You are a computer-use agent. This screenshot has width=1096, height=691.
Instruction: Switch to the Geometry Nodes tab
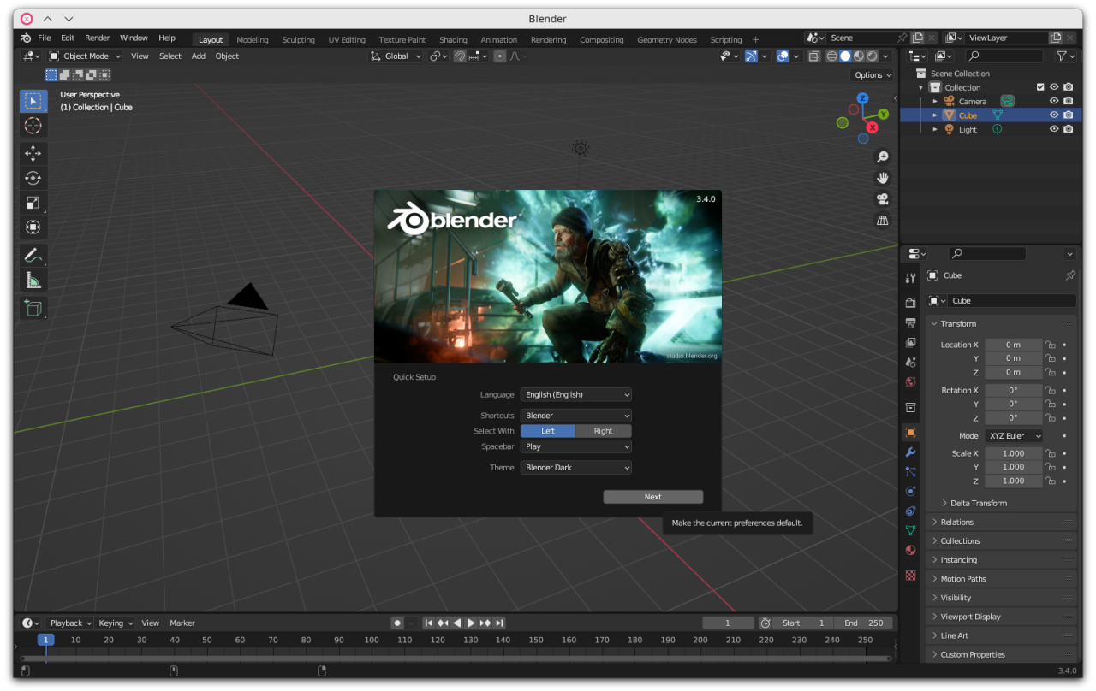667,39
